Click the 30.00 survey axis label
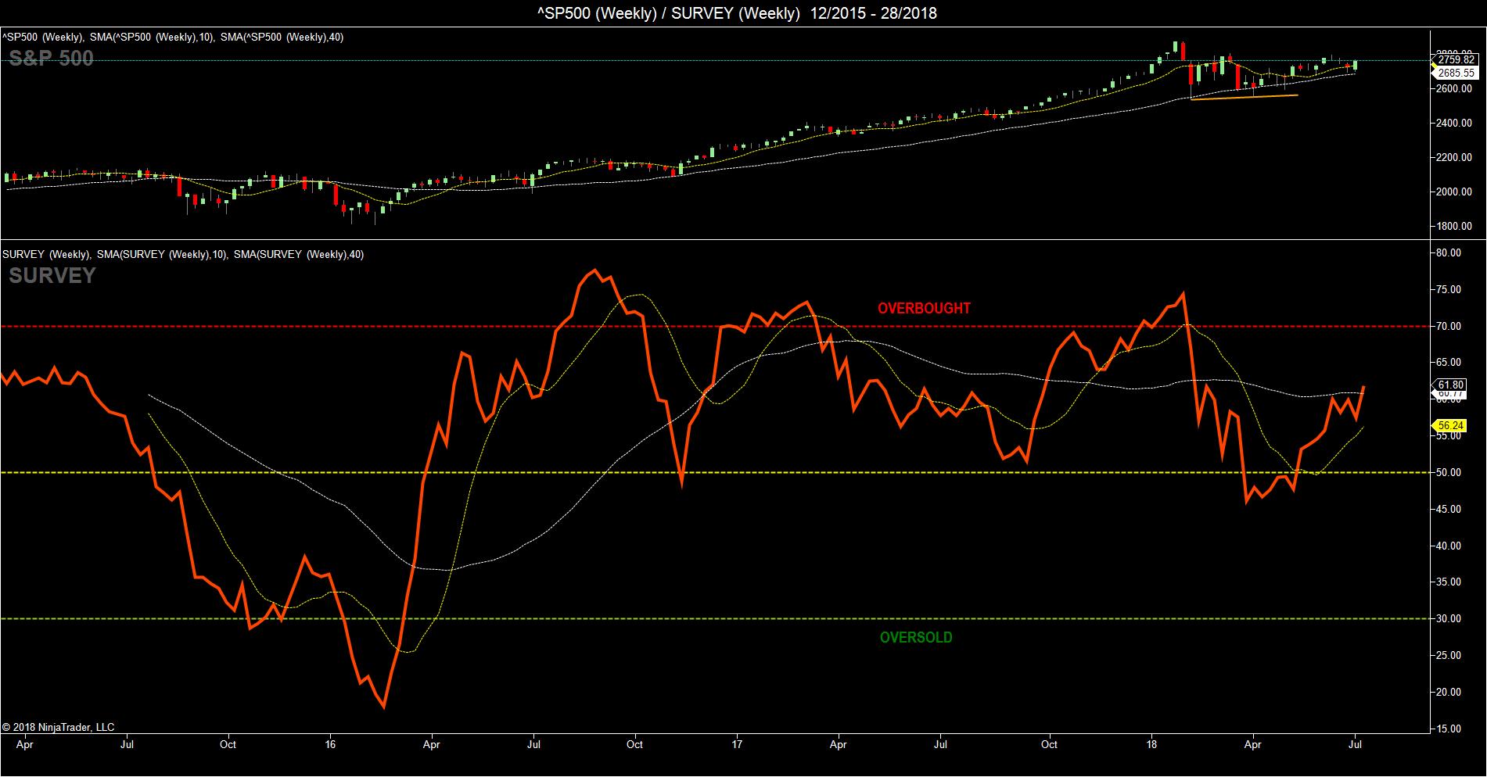This screenshot has height=777, width=1487. (1449, 618)
